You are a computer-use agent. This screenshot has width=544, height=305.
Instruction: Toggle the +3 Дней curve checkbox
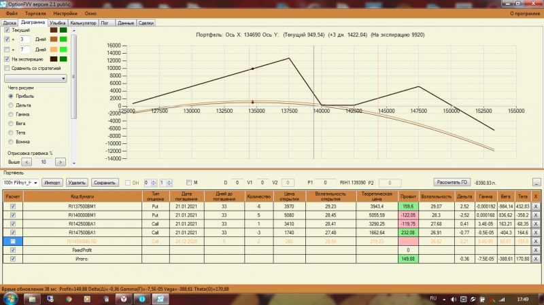(x=7, y=39)
